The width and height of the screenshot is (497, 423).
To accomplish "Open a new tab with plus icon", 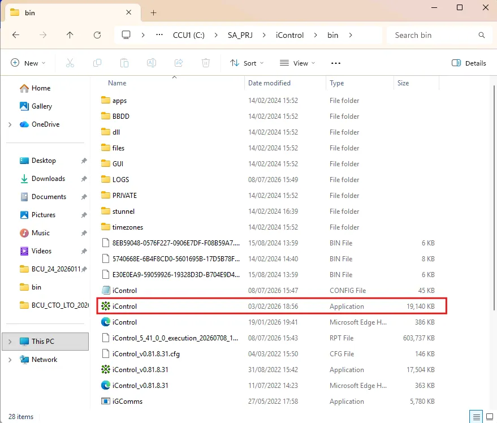I will pyautogui.click(x=153, y=12).
